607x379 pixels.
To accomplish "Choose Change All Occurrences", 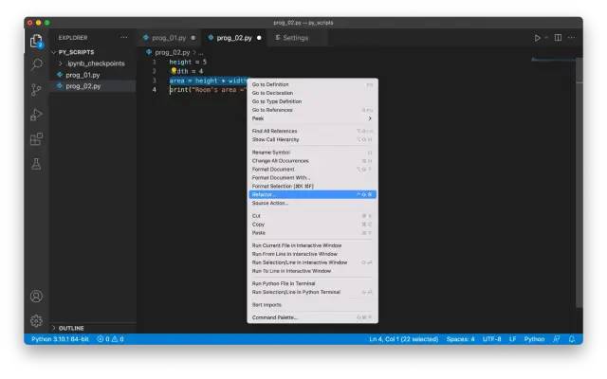I will point(312,161).
